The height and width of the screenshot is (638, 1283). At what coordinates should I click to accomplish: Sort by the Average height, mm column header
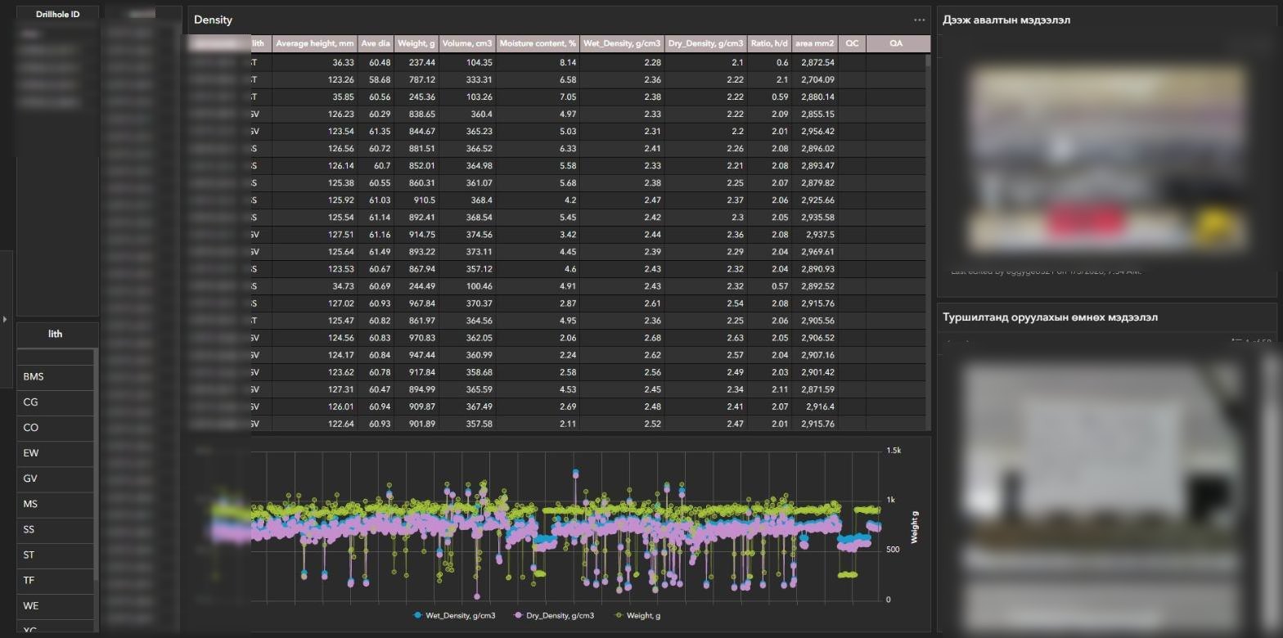click(315, 43)
